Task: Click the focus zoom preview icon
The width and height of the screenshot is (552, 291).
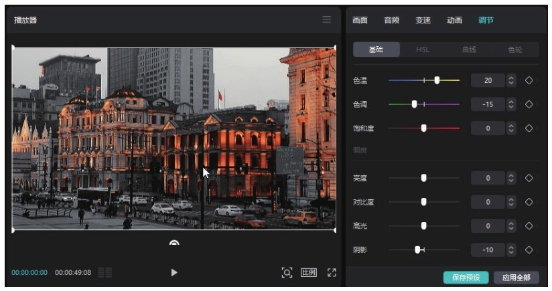Action: 287,272
